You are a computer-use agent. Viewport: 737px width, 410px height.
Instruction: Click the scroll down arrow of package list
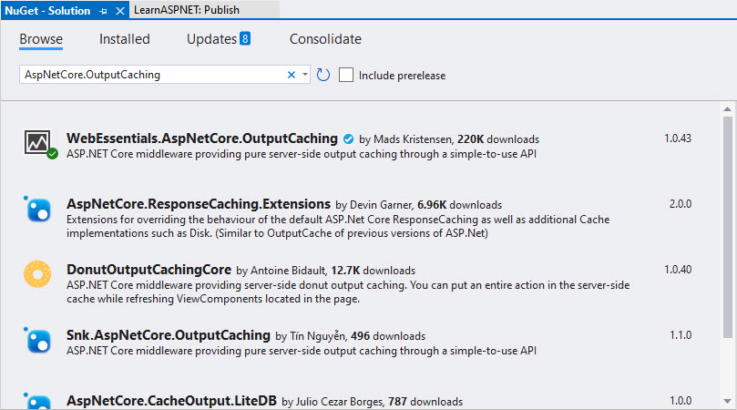click(728, 401)
